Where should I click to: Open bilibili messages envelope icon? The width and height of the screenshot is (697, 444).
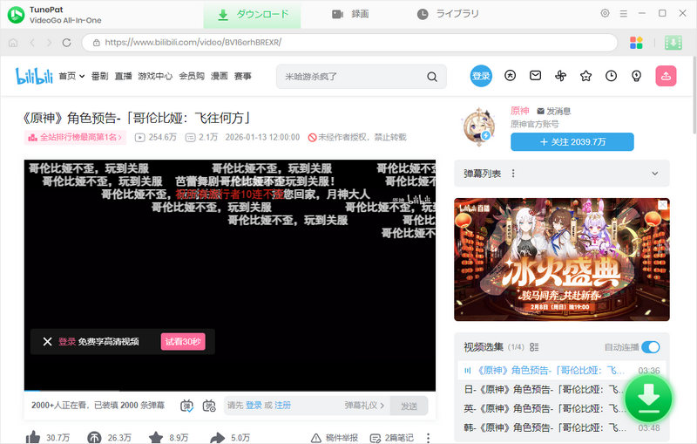(535, 76)
